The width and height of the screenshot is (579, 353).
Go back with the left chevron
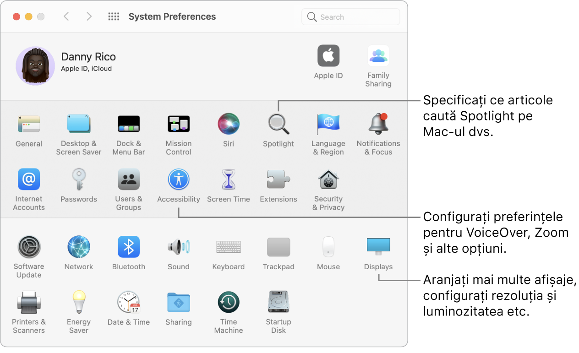66,16
